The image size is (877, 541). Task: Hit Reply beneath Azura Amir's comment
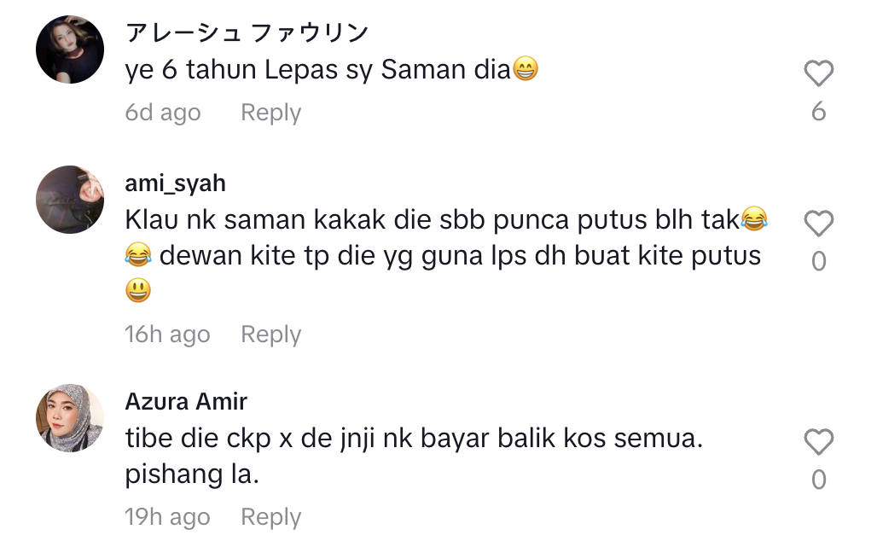coord(270,517)
